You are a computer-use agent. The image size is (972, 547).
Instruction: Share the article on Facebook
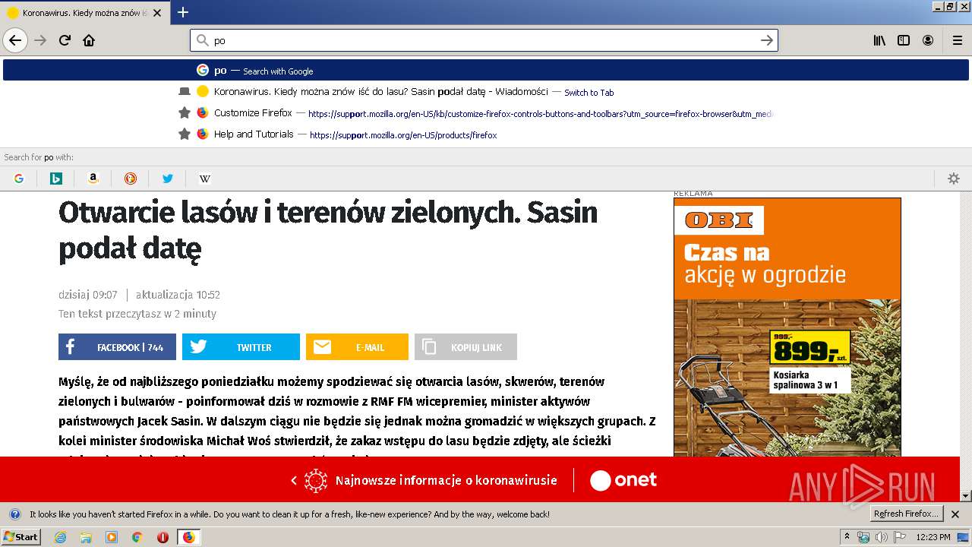point(117,346)
